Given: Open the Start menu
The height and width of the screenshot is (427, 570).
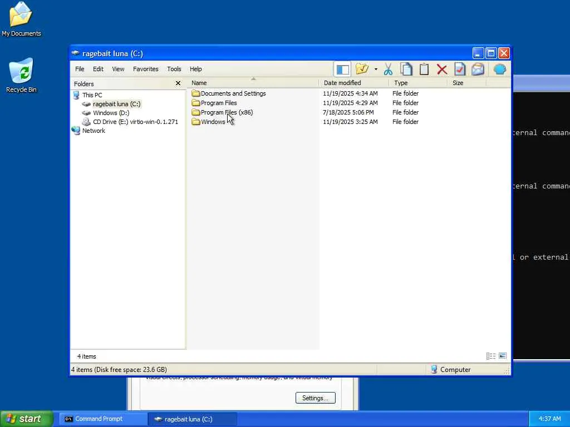Looking at the screenshot, I should click(x=27, y=419).
